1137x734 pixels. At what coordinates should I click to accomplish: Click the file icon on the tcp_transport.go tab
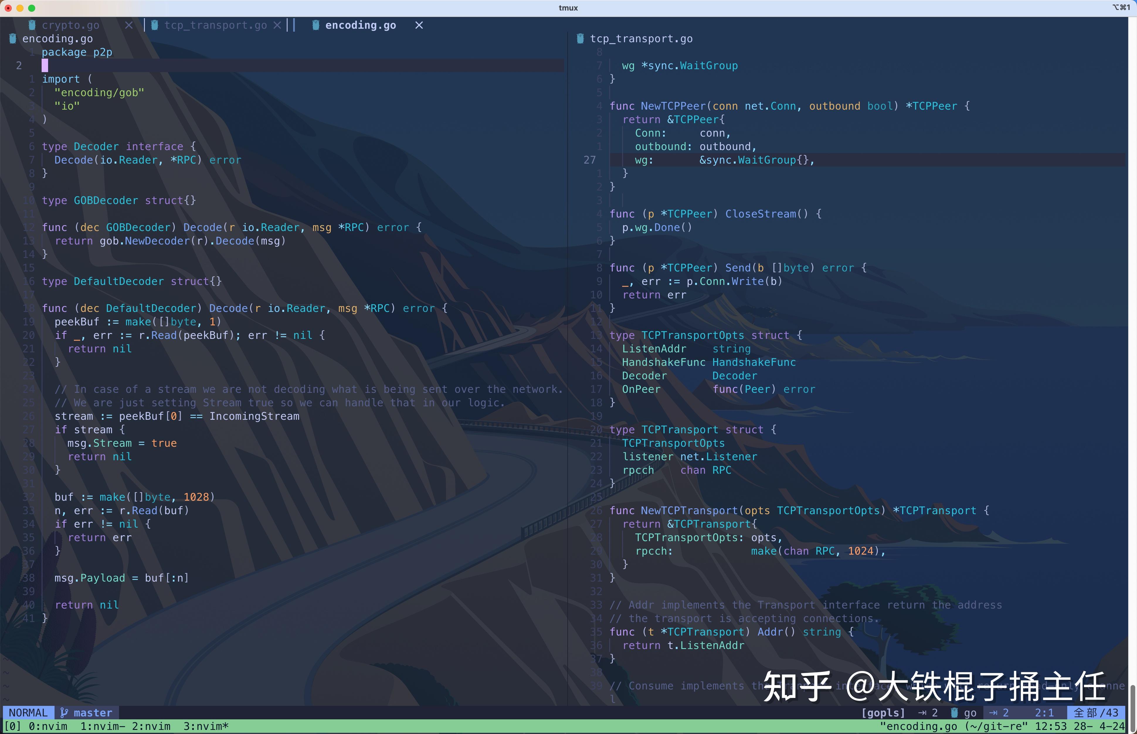pos(155,25)
